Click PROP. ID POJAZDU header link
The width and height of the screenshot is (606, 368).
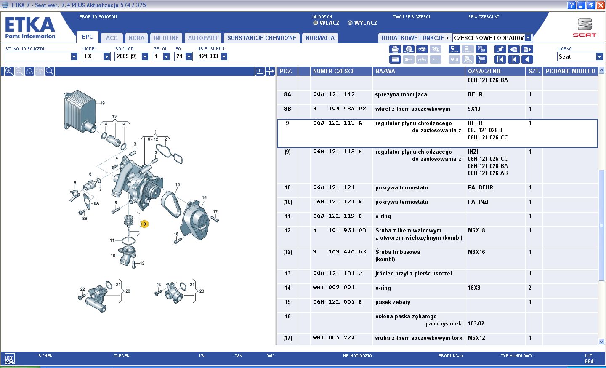click(98, 17)
